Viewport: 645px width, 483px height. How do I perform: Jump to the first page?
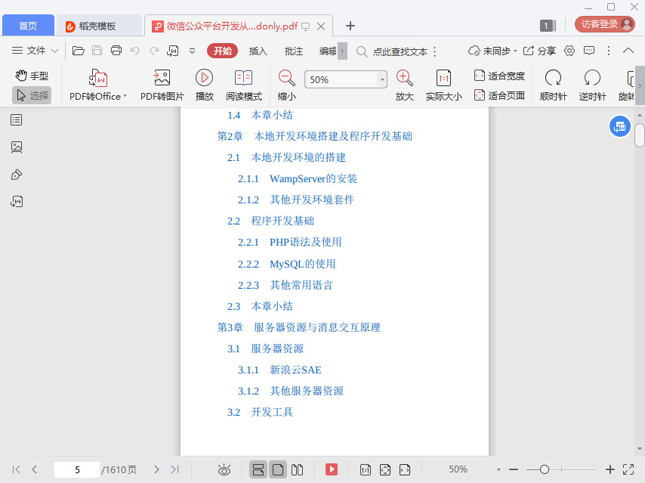(16, 469)
